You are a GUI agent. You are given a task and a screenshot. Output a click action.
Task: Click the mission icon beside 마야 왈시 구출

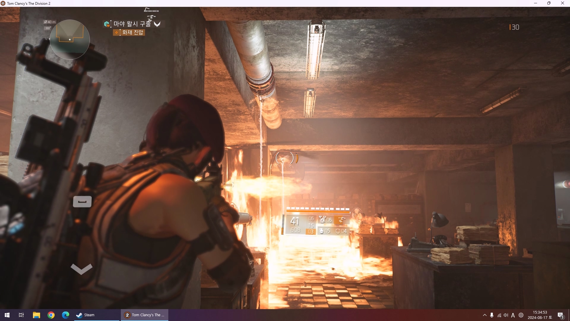pos(107,24)
